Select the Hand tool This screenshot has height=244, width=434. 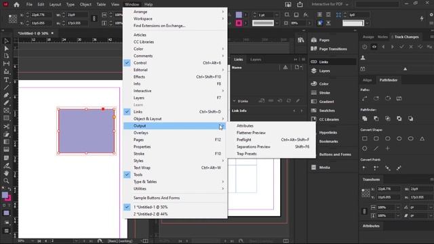click(6, 174)
